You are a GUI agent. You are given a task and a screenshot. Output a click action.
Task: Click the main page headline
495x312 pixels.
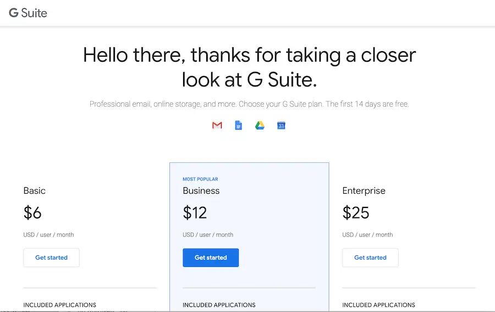249,67
